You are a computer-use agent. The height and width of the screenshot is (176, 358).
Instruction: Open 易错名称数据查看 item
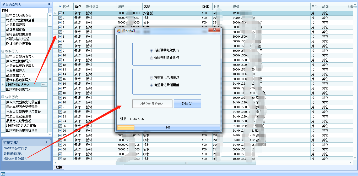[19, 34]
